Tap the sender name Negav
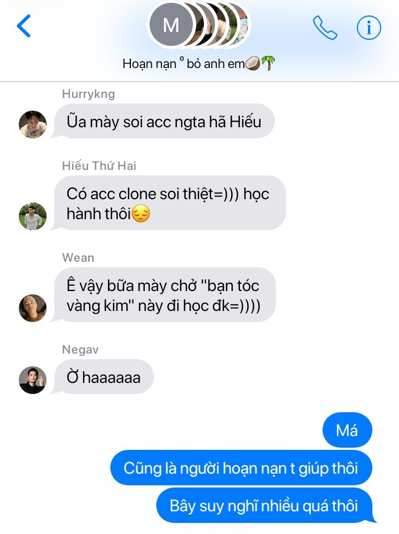 (80, 349)
